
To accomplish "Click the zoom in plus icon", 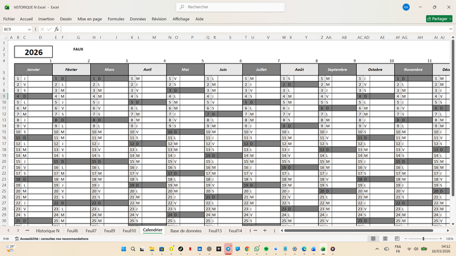I will [442, 239].
